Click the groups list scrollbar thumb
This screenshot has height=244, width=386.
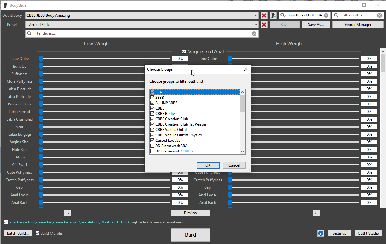(x=242, y=103)
